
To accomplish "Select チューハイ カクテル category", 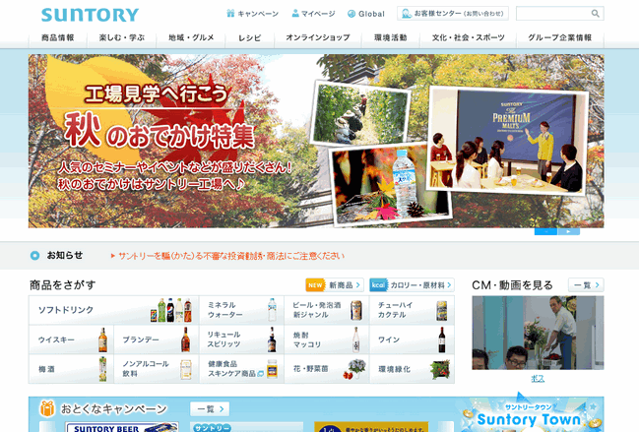I will 412,310.
